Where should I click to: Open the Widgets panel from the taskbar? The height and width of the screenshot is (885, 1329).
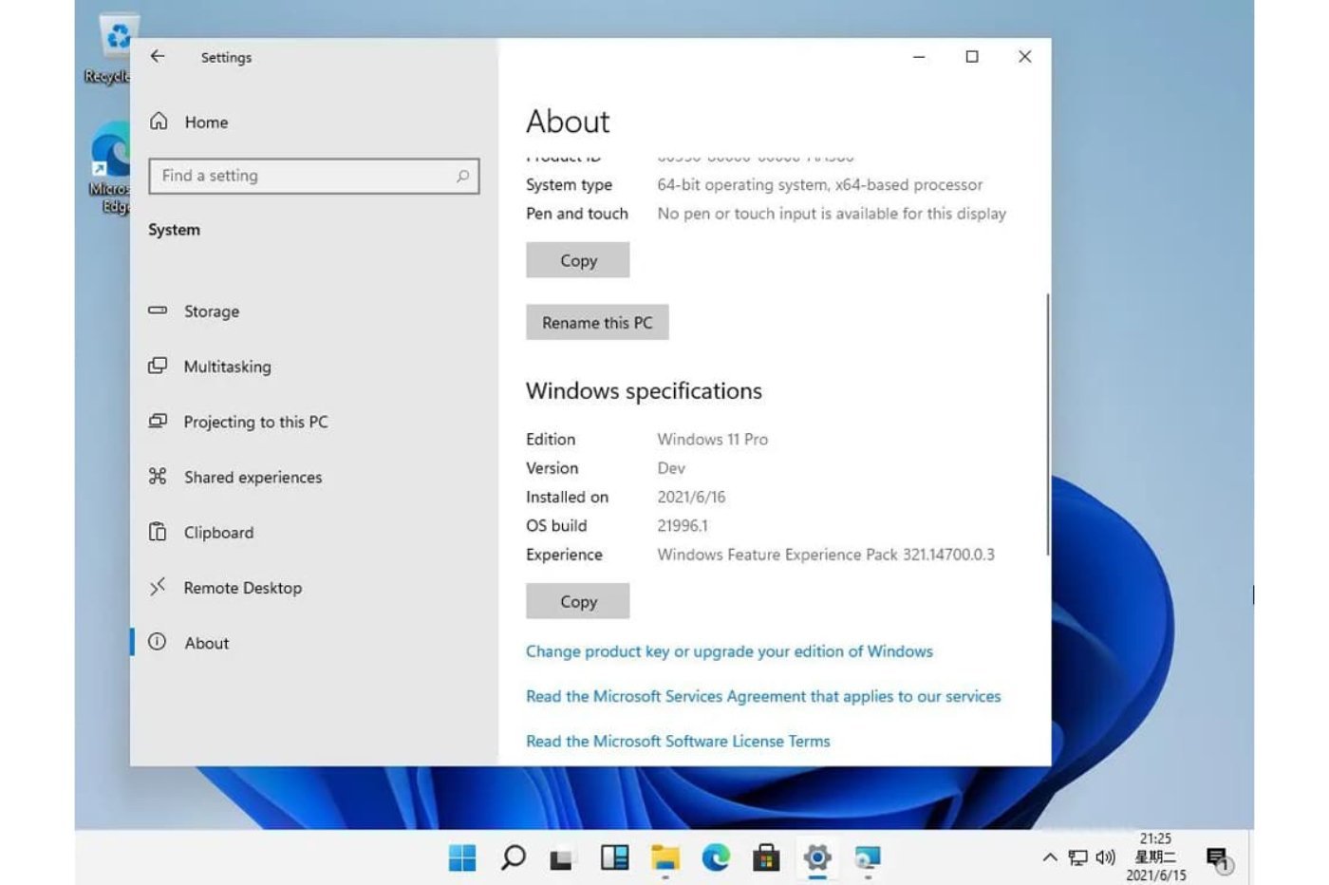pyautogui.click(x=614, y=858)
